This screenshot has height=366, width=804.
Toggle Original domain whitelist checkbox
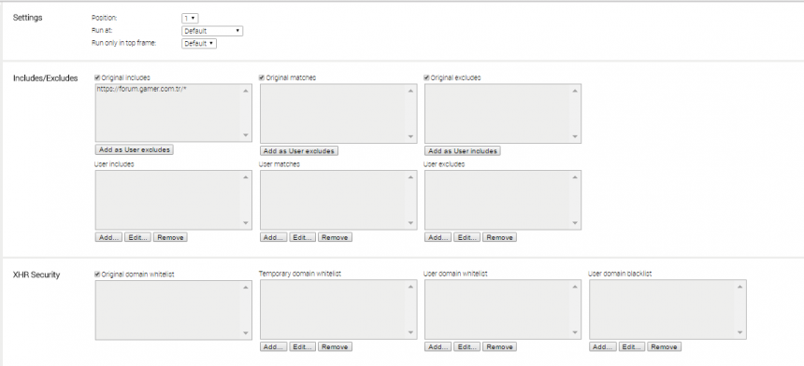pyautogui.click(x=97, y=274)
